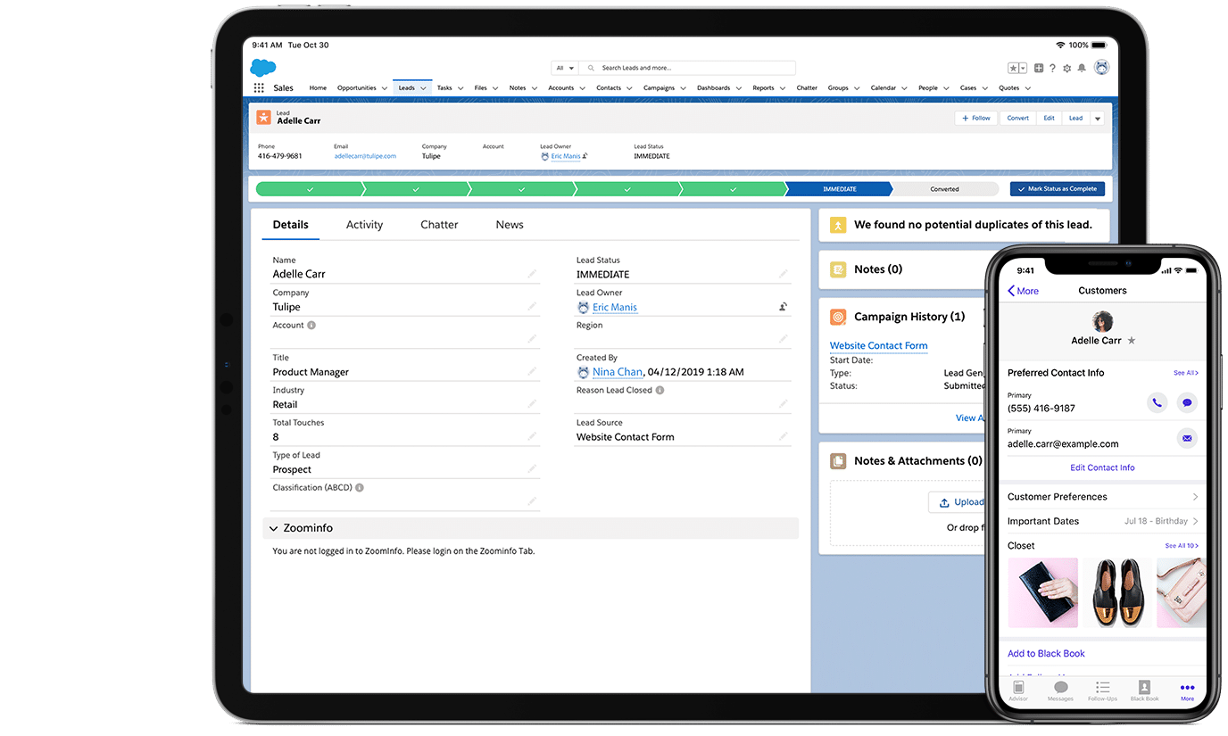Tap Edit Contact Info on iPhone
The image size is (1228, 736).
tap(1102, 467)
